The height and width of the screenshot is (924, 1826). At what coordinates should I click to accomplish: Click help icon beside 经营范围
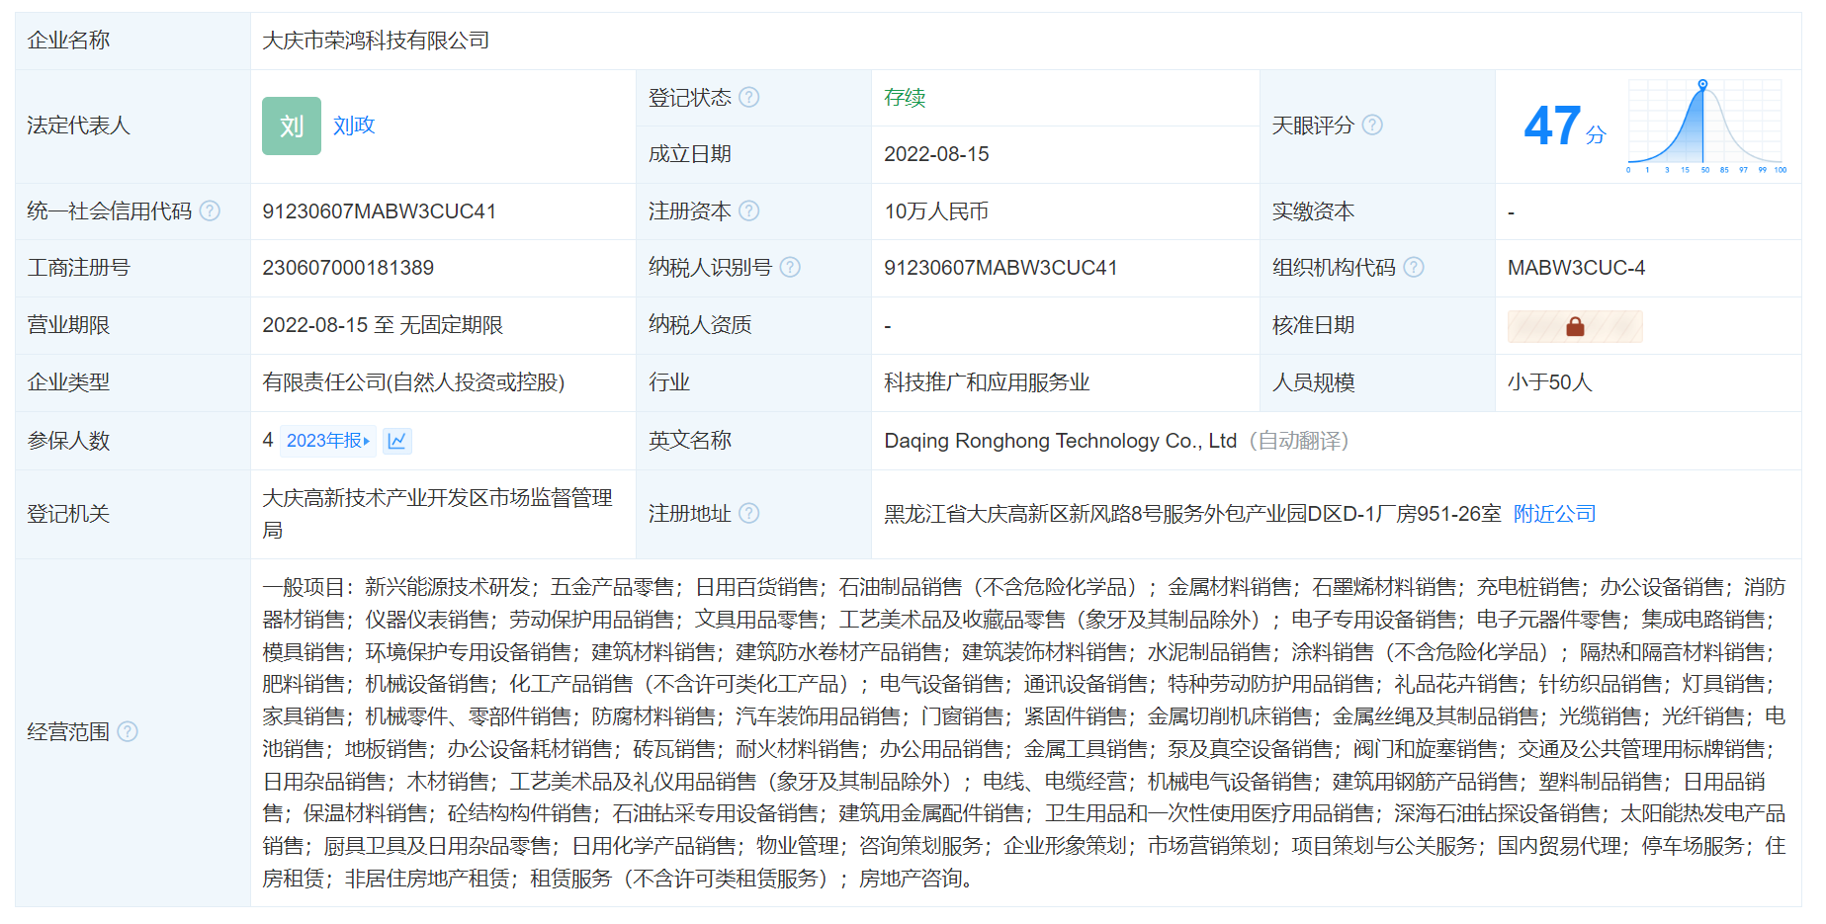coord(128,731)
